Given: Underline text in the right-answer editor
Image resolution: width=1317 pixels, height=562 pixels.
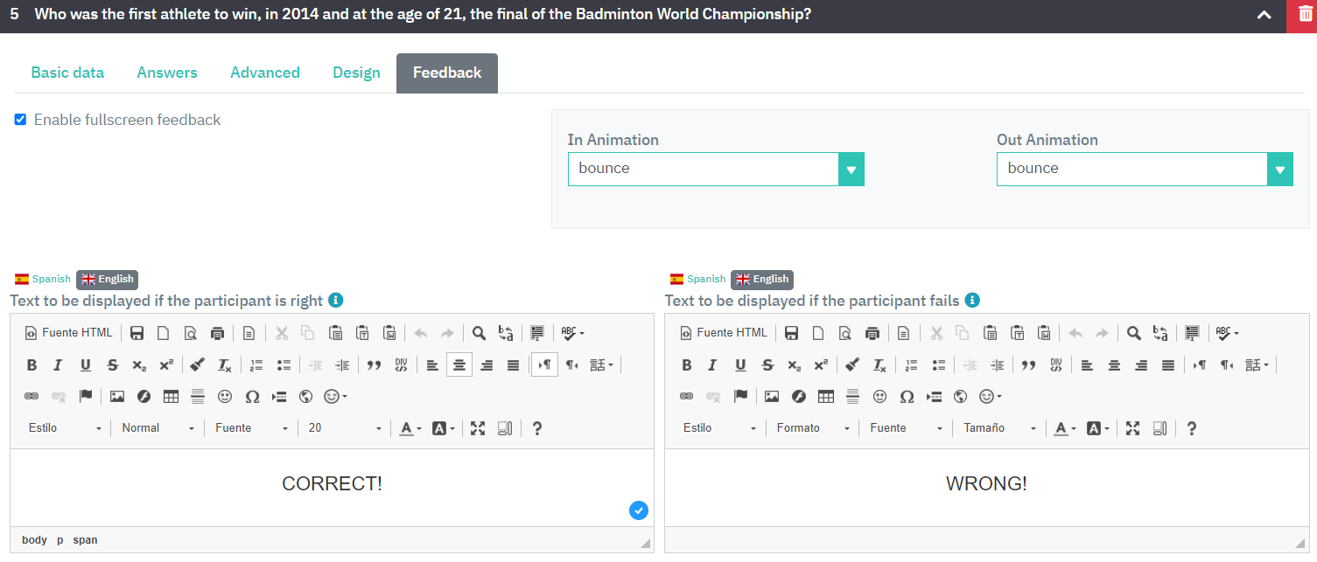Looking at the screenshot, I should pos(85,365).
